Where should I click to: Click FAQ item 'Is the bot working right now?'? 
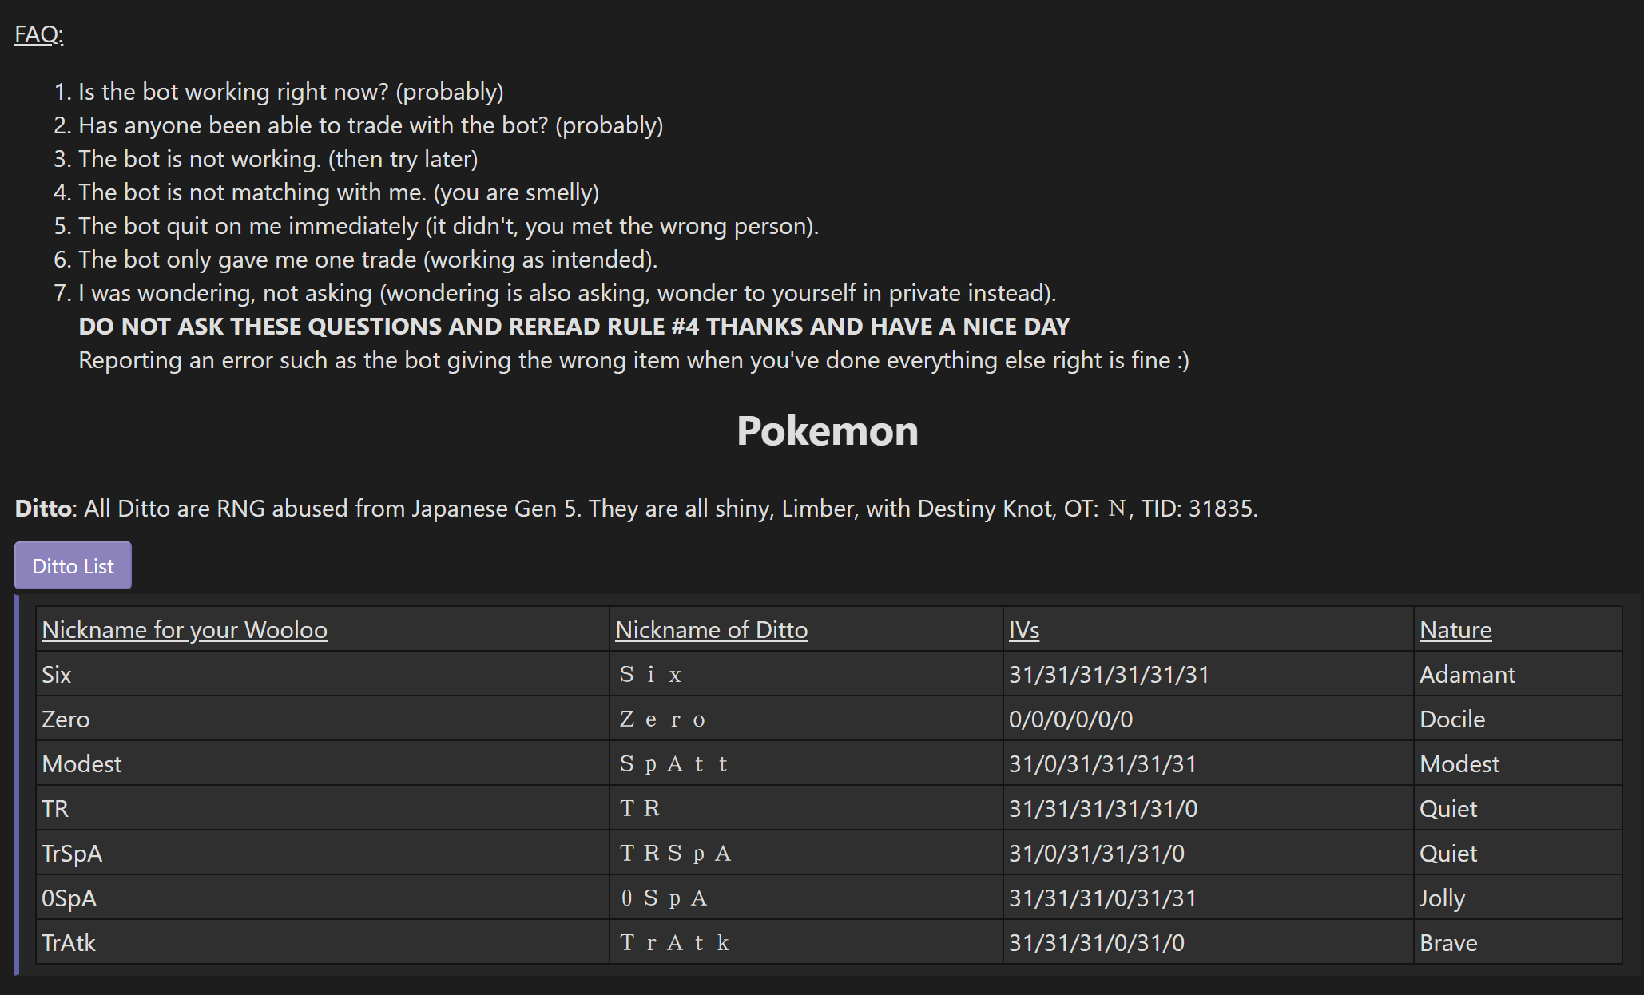(x=291, y=92)
